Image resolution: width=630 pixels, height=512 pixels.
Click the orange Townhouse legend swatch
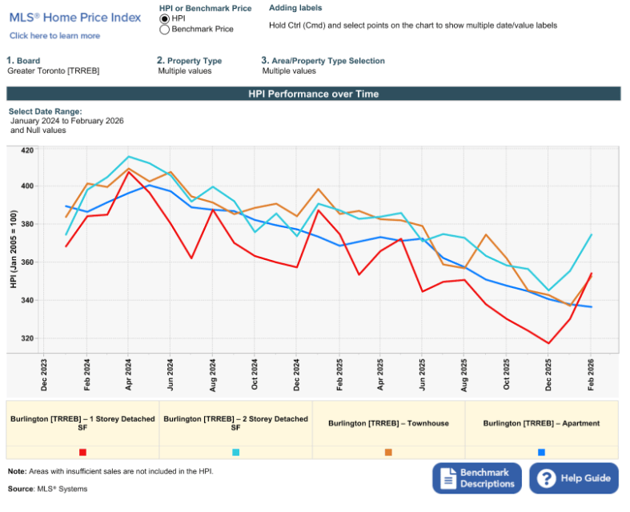click(388, 452)
